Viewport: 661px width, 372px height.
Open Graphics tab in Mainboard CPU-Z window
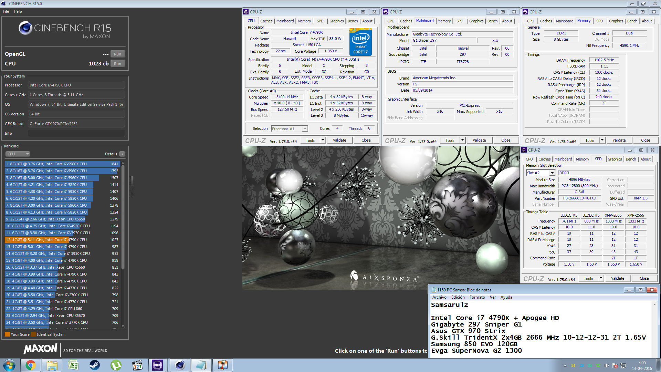[476, 21]
